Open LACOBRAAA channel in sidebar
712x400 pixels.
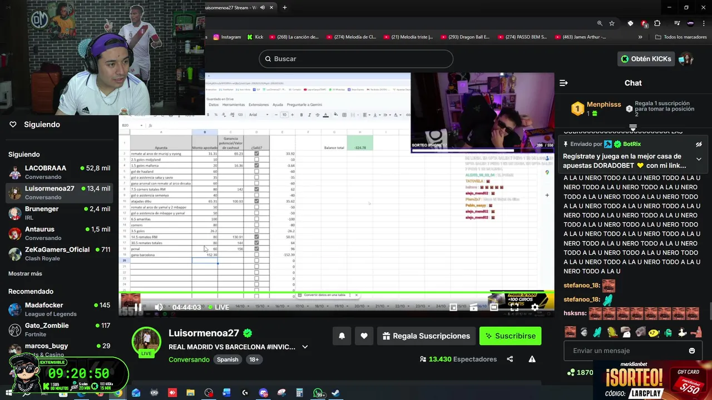pos(59,172)
